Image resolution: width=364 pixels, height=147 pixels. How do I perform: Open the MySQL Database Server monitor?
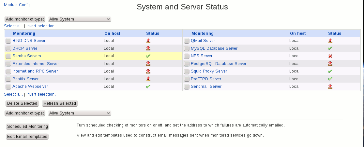[x=214, y=48]
